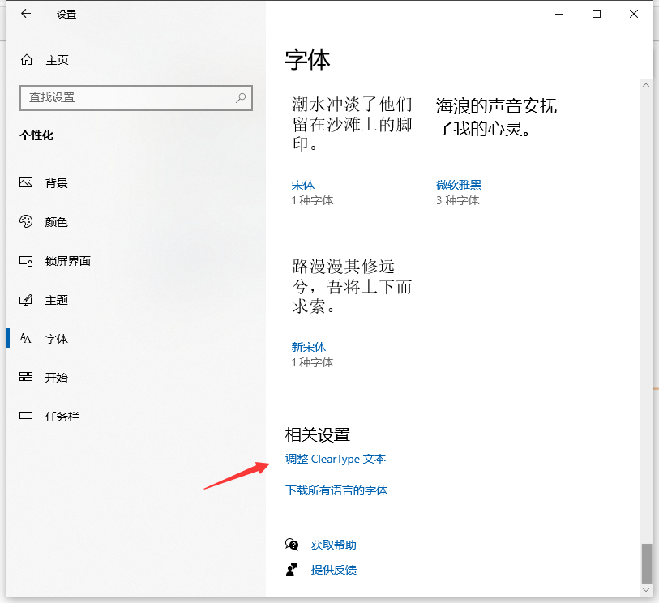Click the 主页 home icon
This screenshot has height=603, width=659.
25,59
